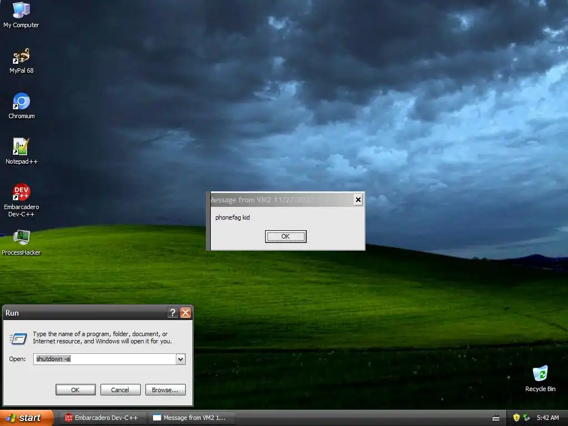Click the 5:42 AM system clock
Screen dimensions: 568x426
tap(547, 418)
